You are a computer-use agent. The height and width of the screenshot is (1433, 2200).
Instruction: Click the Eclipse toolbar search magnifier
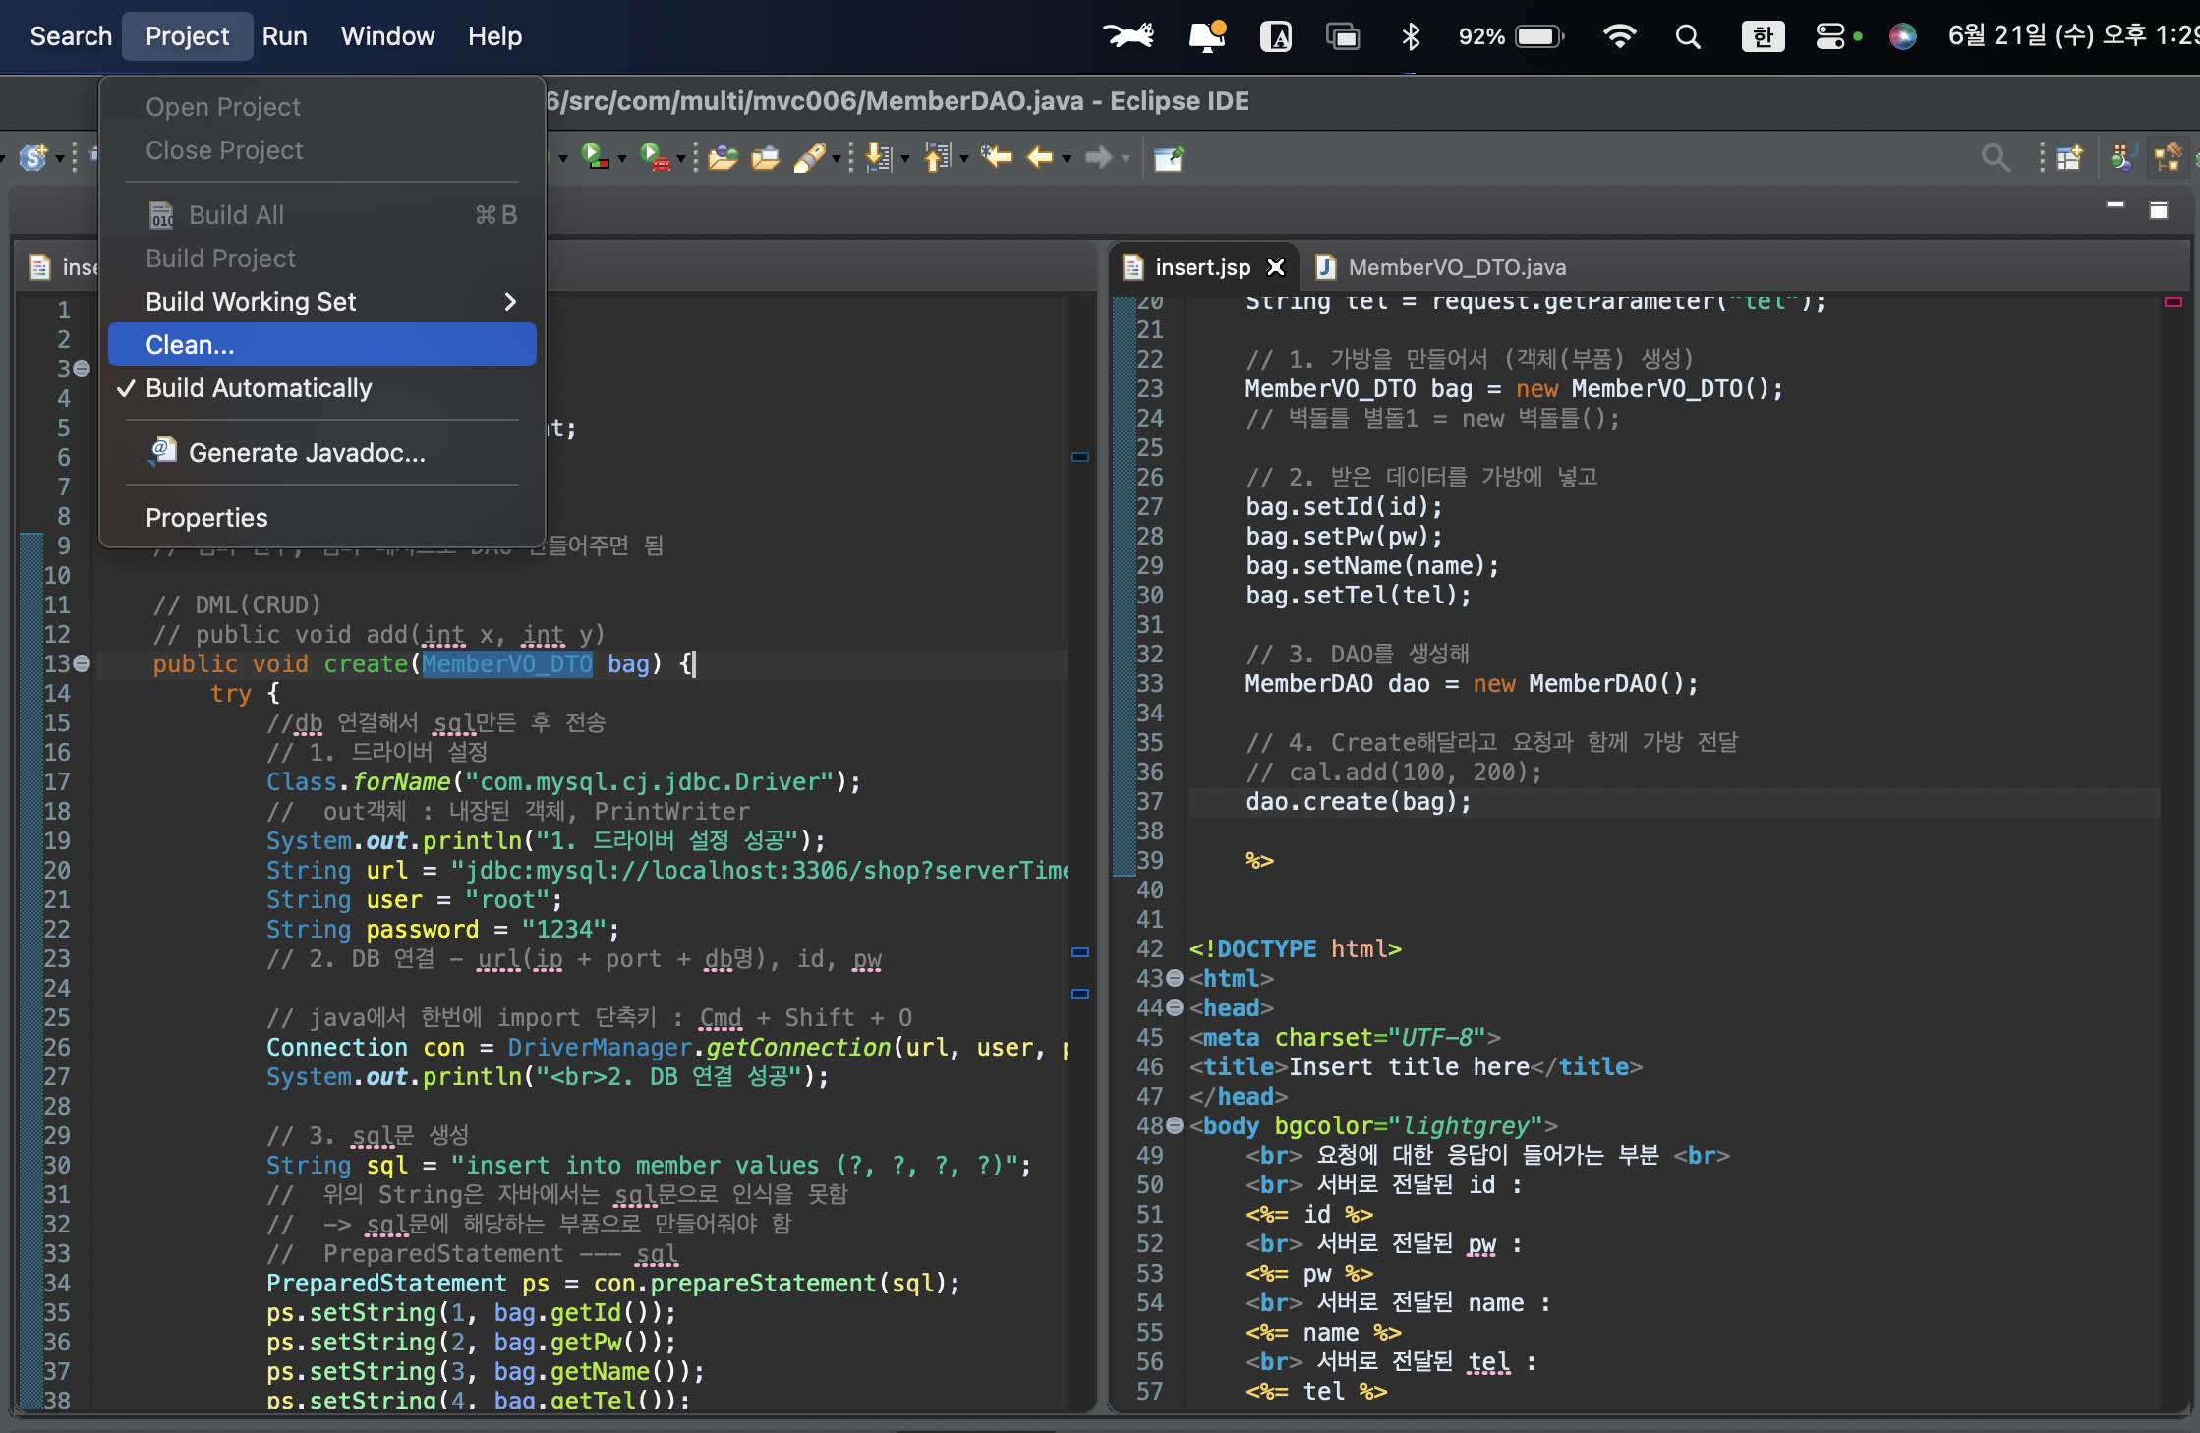tap(1995, 157)
